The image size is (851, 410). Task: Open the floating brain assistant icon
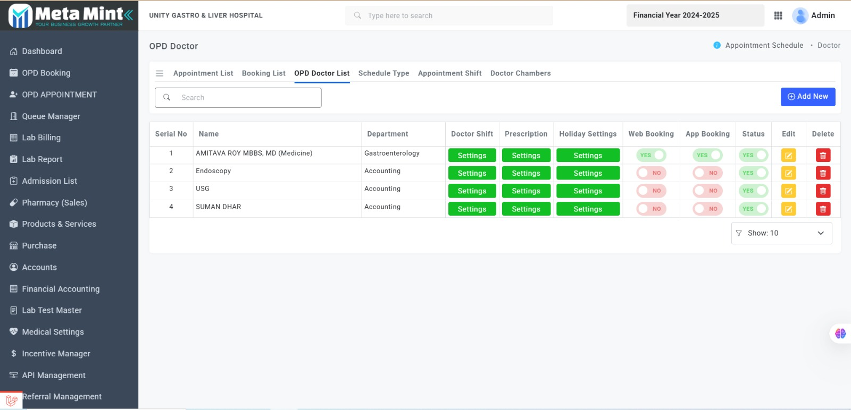[x=840, y=334]
